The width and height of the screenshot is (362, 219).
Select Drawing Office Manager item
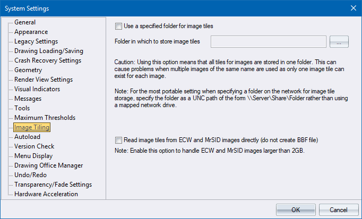[x=48, y=165]
